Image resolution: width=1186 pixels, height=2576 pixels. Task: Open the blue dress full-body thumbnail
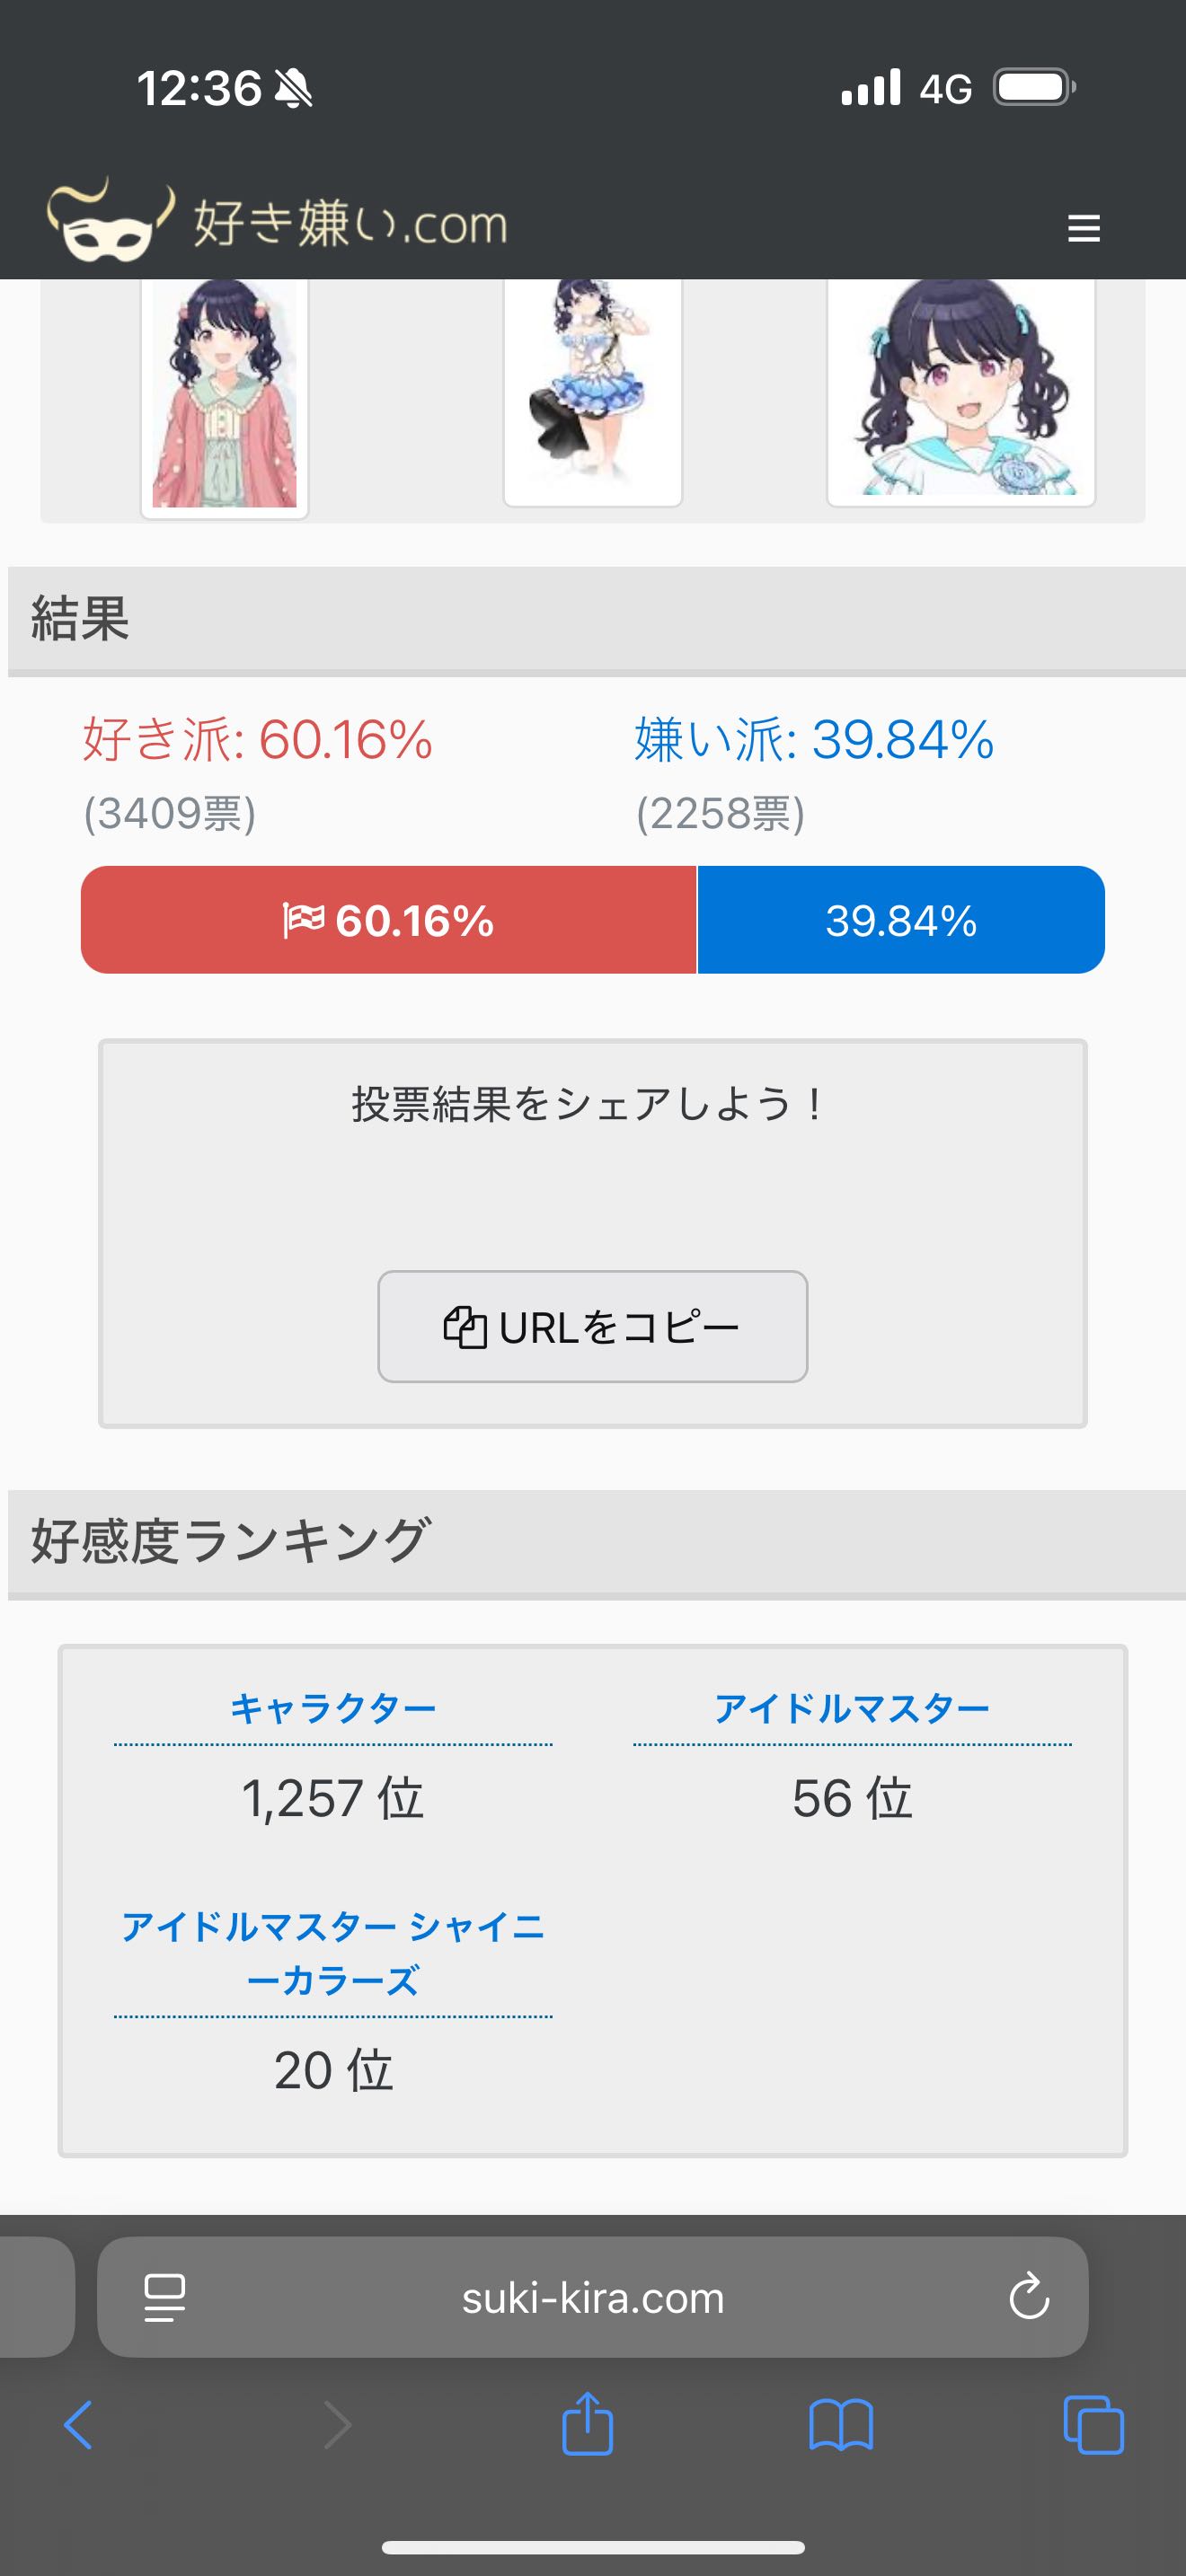click(x=592, y=392)
